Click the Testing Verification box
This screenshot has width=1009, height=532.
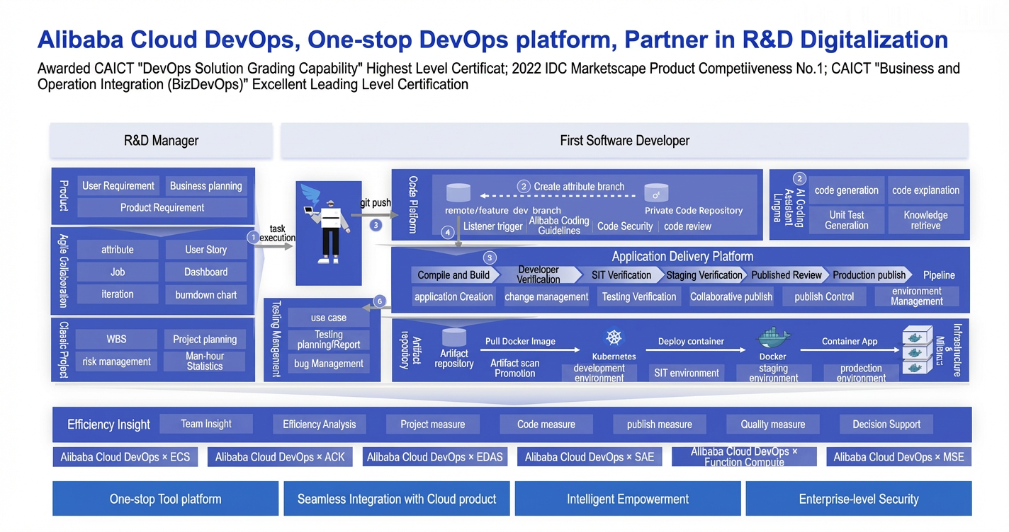tap(639, 297)
